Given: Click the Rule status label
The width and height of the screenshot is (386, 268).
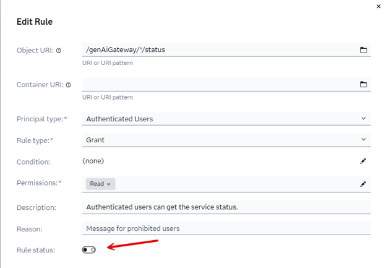Looking at the screenshot, I should (x=36, y=250).
